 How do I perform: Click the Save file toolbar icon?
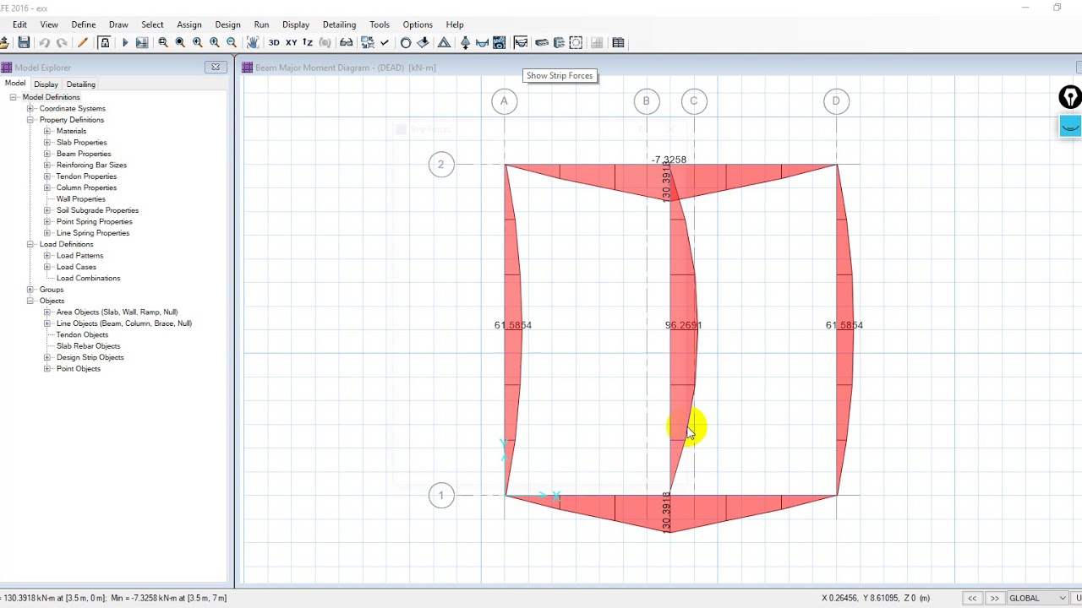coord(24,43)
